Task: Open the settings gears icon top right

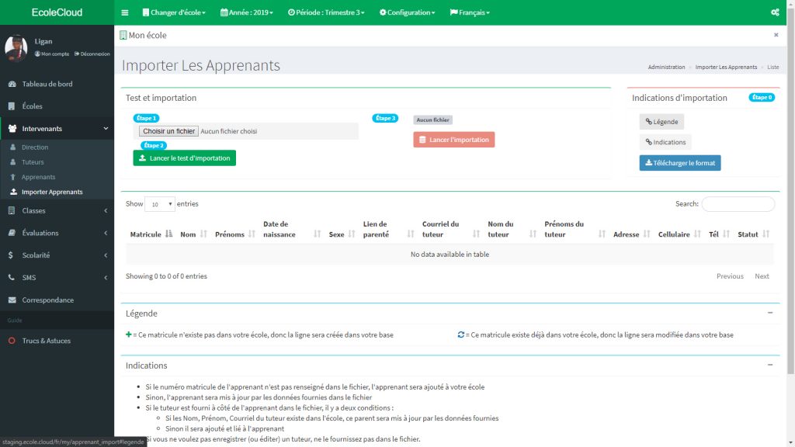Action: [775, 13]
